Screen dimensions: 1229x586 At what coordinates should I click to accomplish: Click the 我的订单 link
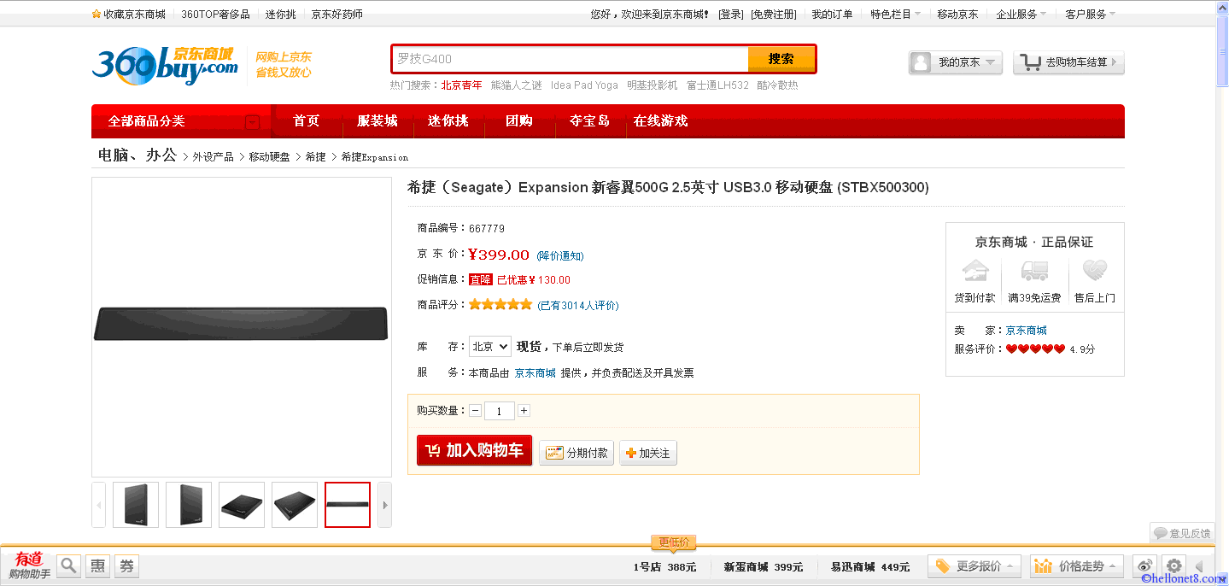click(x=832, y=14)
